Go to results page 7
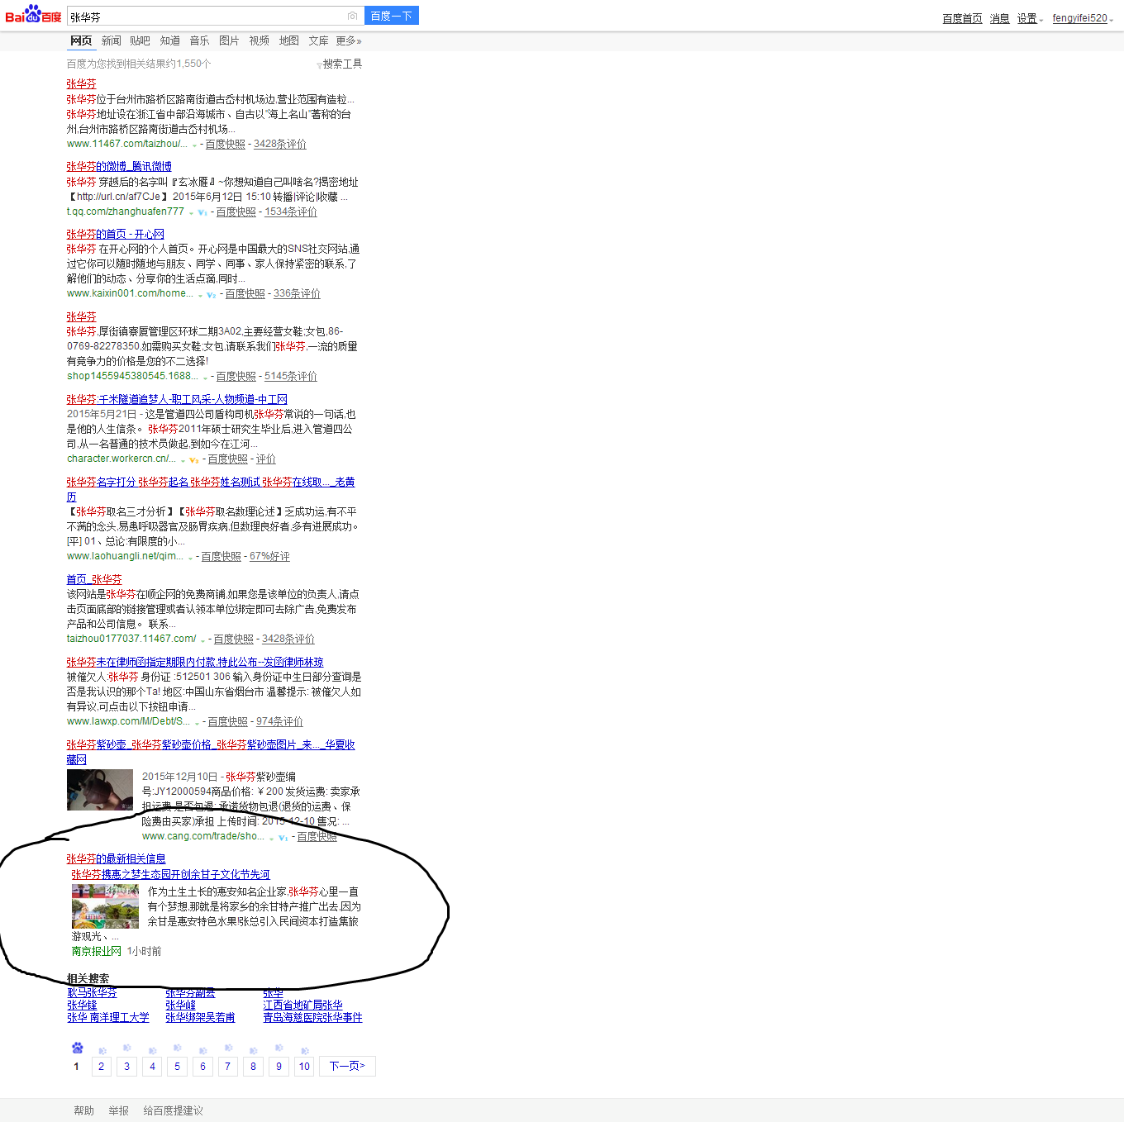 coord(227,1066)
